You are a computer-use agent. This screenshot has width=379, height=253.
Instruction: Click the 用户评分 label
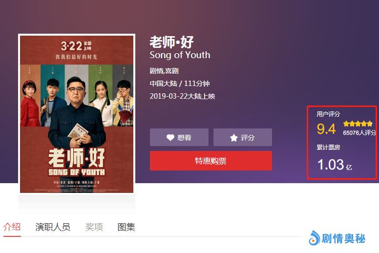tap(328, 114)
